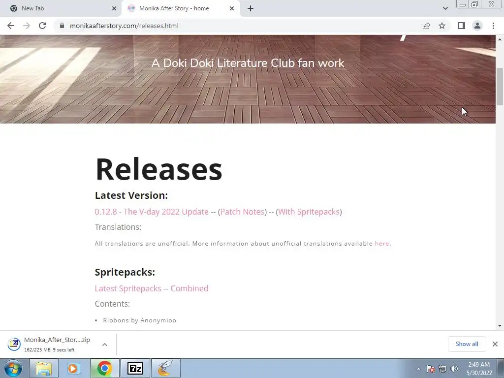
Task: Click the Releases heading
Action: coord(159,169)
